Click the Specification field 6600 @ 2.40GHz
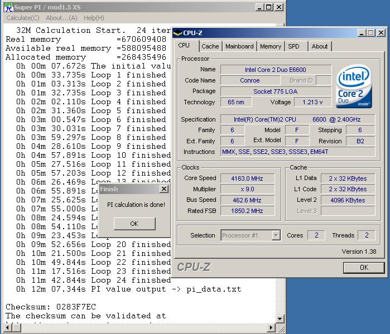 click(298, 119)
